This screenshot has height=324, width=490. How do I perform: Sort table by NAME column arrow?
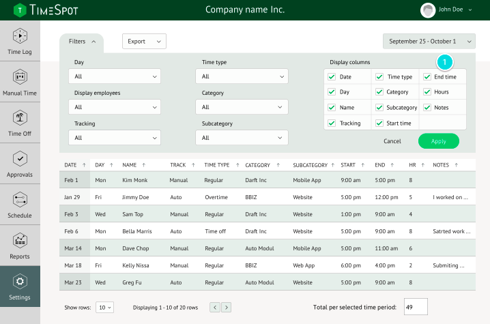[x=144, y=165]
